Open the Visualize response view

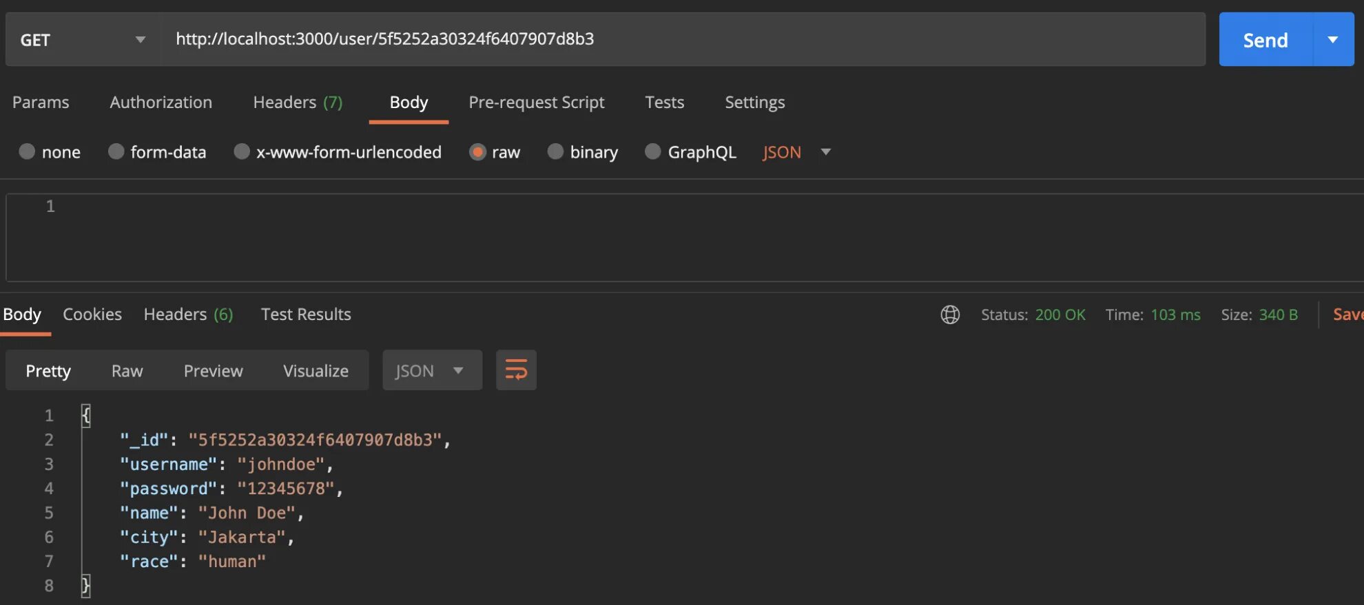(316, 370)
